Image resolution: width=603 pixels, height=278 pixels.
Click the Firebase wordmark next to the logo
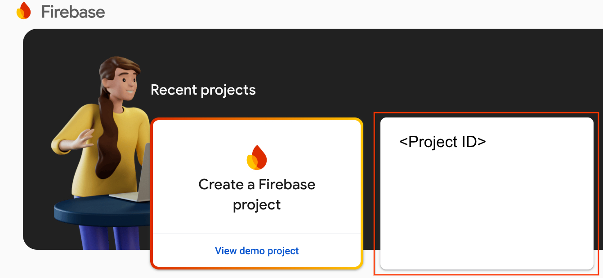(x=73, y=12)
